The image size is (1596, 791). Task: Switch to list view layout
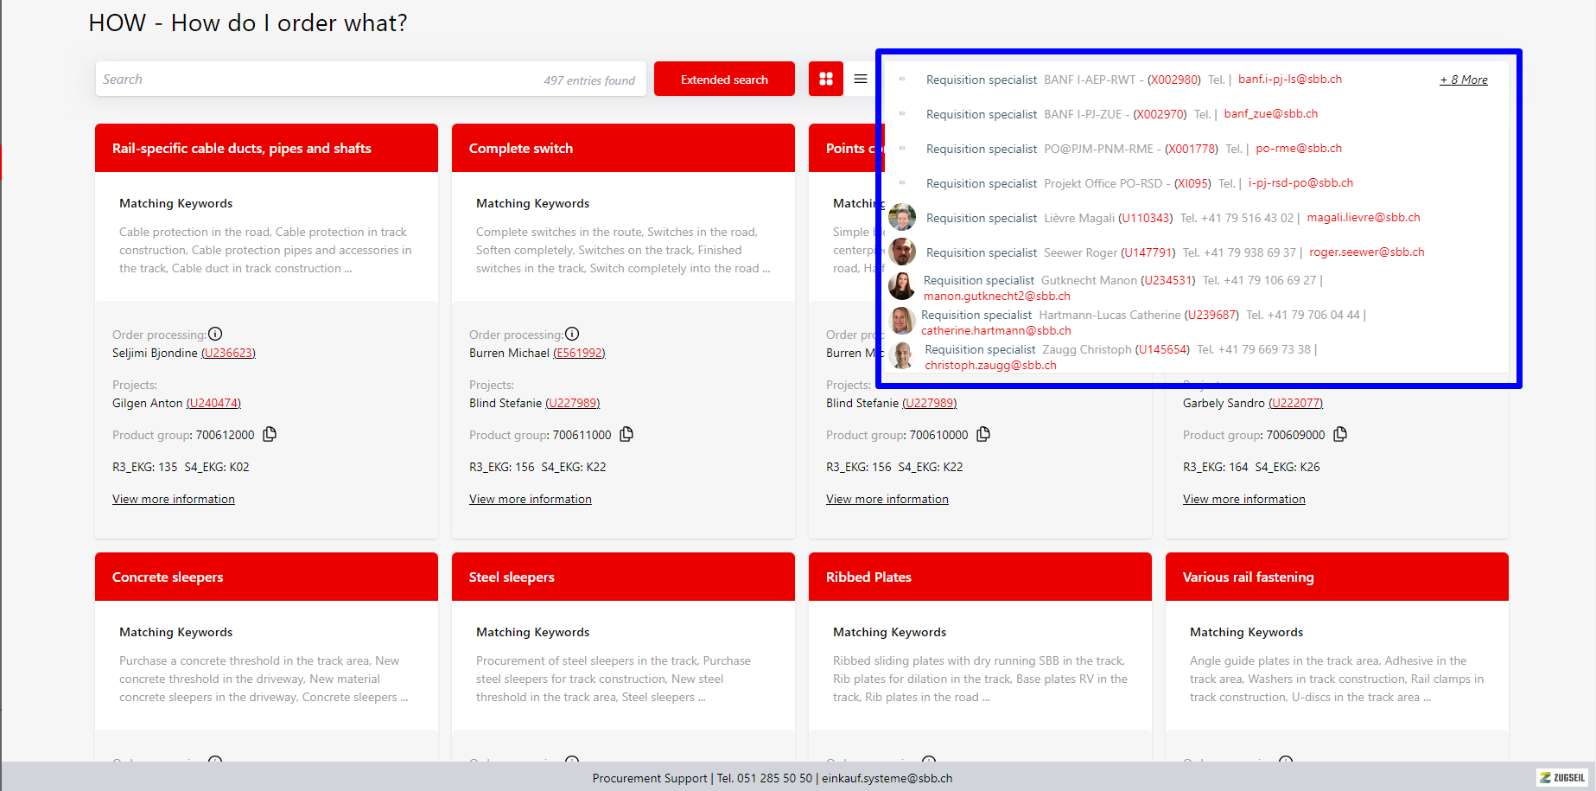tap(861, 79)
